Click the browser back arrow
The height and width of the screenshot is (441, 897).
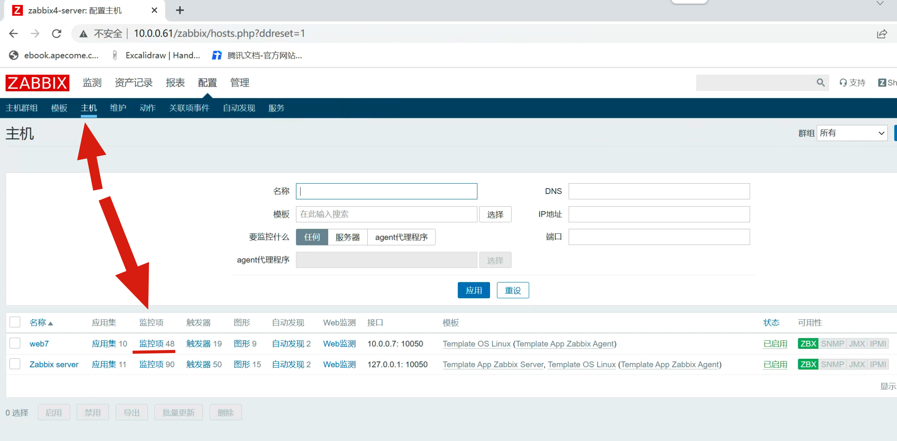pyautogui.click(x=13, y=34)
